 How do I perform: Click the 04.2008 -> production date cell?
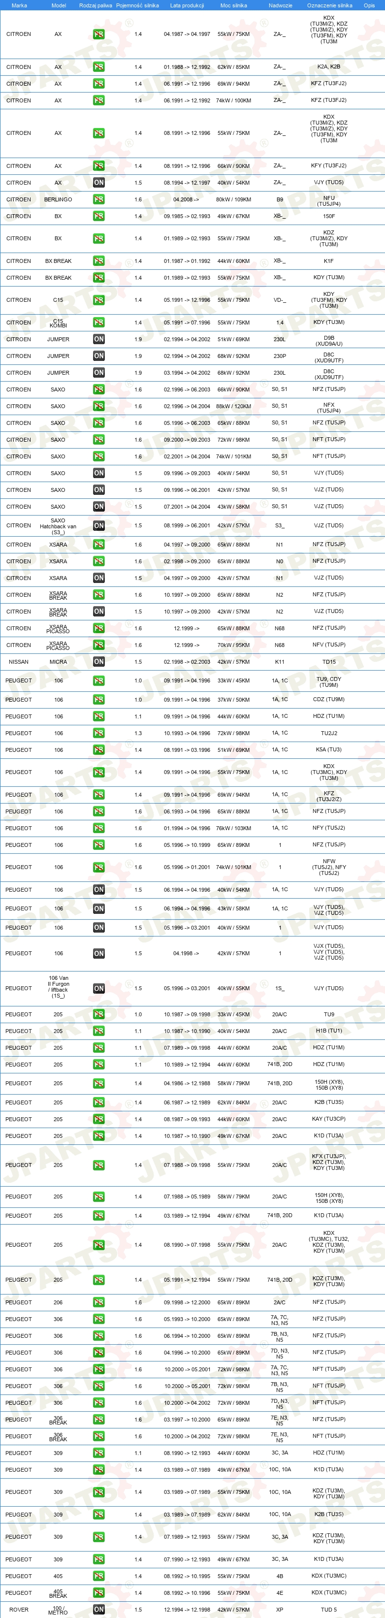[186, 200]
